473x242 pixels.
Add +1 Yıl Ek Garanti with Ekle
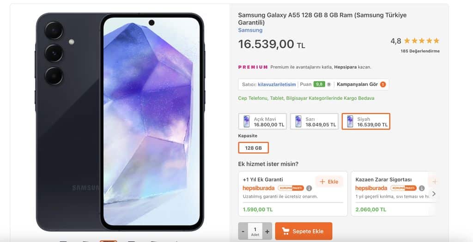tap(329, 181)
